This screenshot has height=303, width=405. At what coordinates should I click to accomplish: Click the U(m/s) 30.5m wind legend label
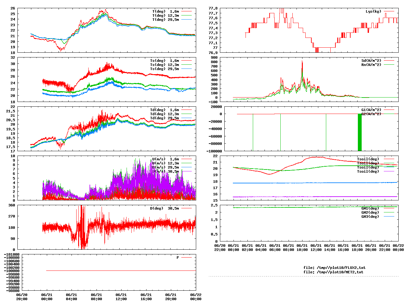point(165,171)
